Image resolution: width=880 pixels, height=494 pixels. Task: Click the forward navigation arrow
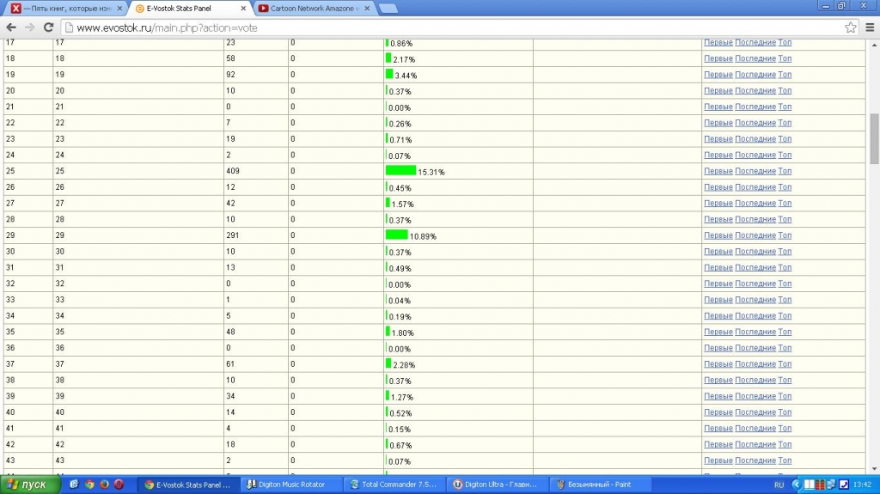coord(30,27)
